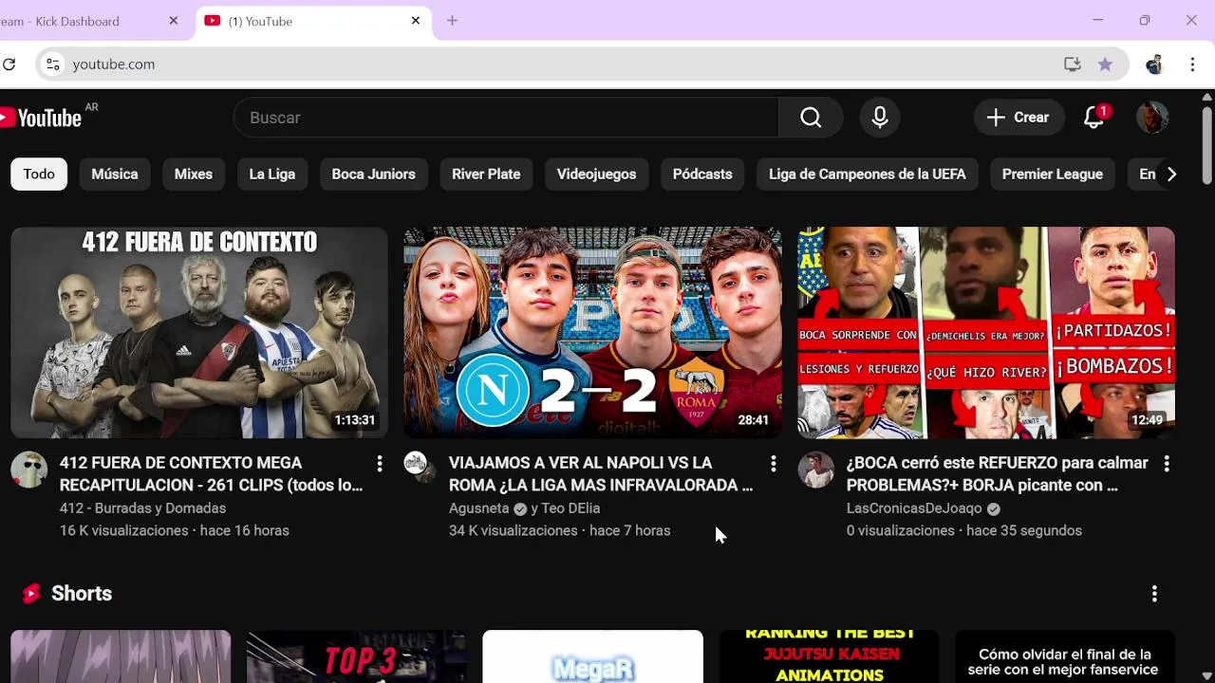Open the Napoli 2-2 Roma thumbnail
The height and width of the screenshot is (683, 1215).
pyautogui.click(x=592, y=333)
